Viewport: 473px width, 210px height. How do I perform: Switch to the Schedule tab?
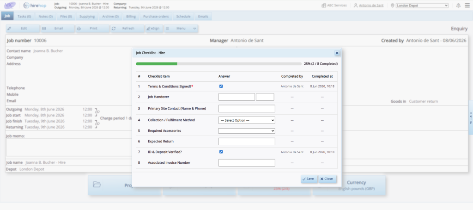[x=183, y=16]
